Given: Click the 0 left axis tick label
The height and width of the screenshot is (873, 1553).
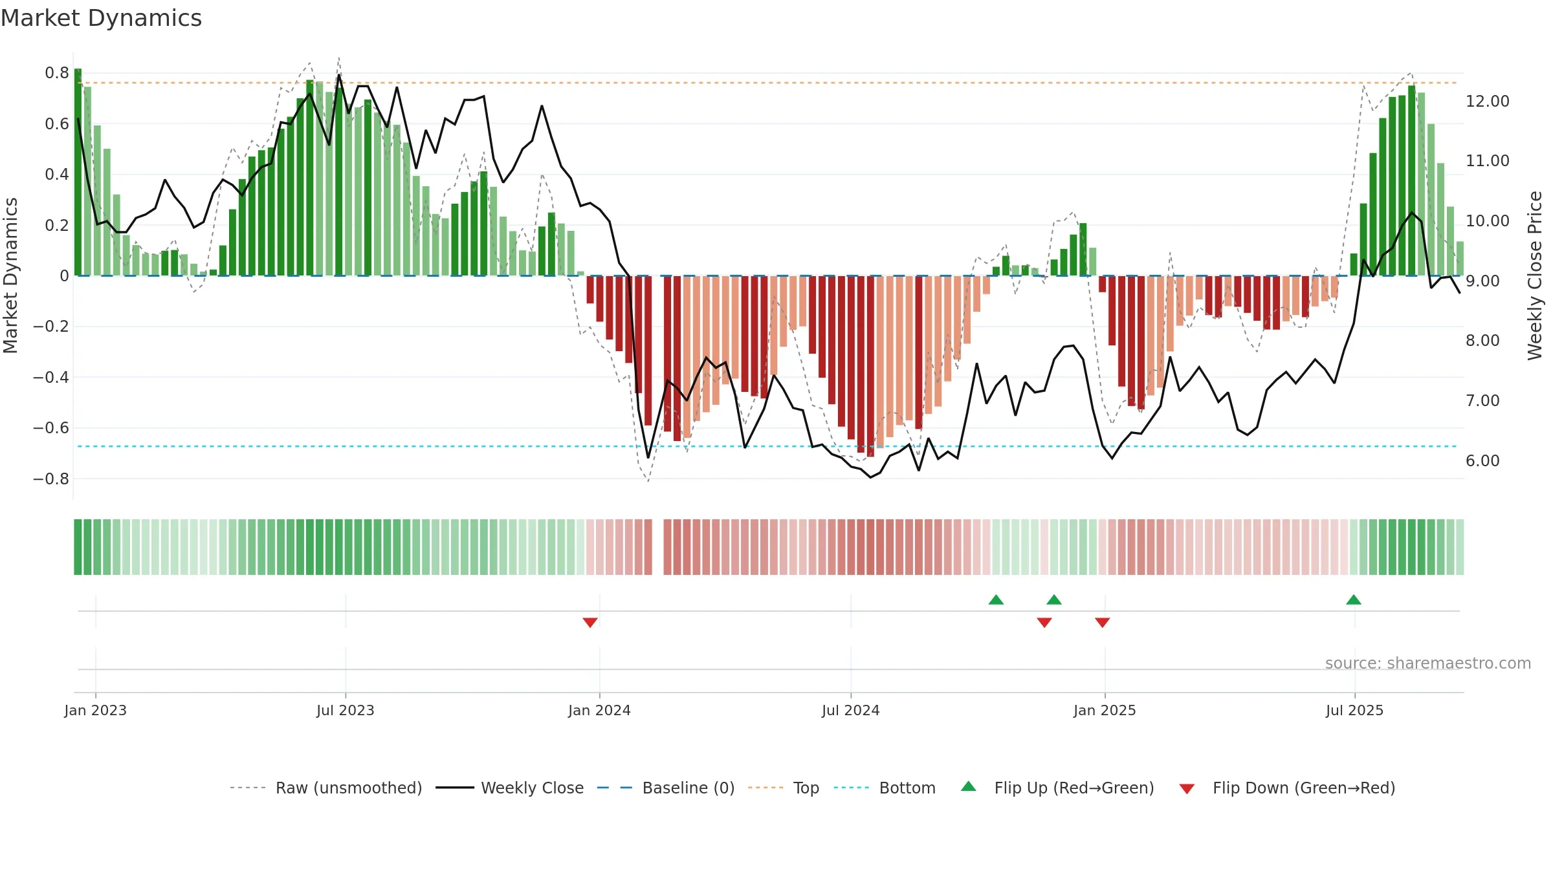Looking at the screenshot, I should click(64, 275).
